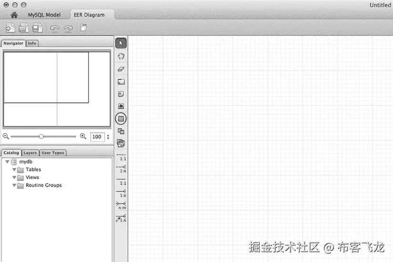Viewport: 393px width, 262px height.
Task: Choose dashed 1:1 non-identifying relationship tool
Action: 121,157
